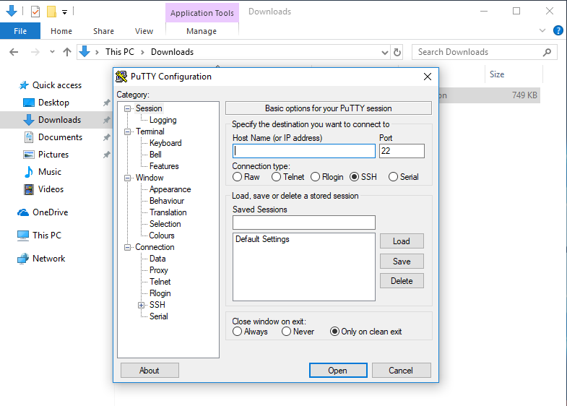Select Colours in category tree
Screen dimensions: 567x406
162,236
